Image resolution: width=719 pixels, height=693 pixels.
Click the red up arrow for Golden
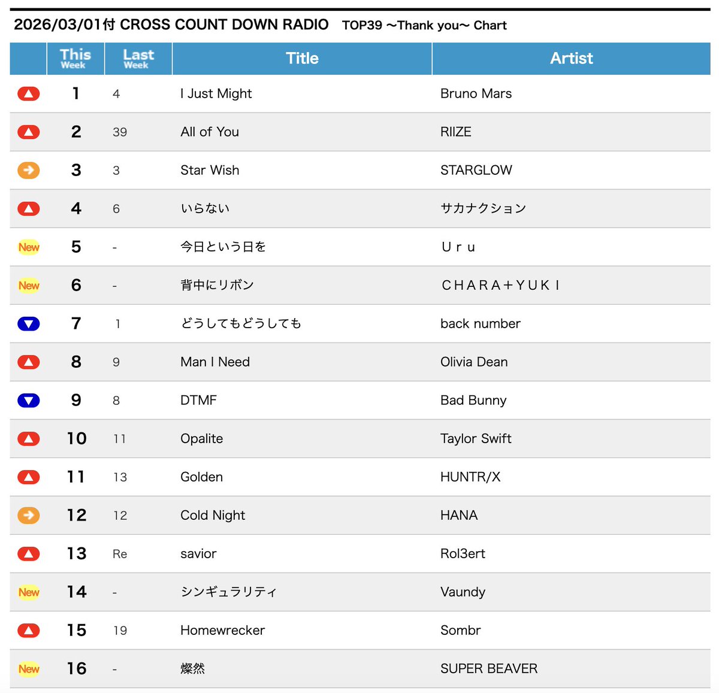point(29,477)
